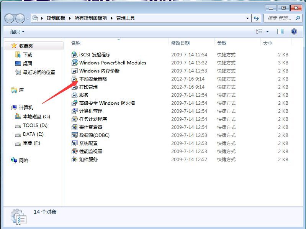
Task: Select the 服务 gear icon
Action: [75, 95]
